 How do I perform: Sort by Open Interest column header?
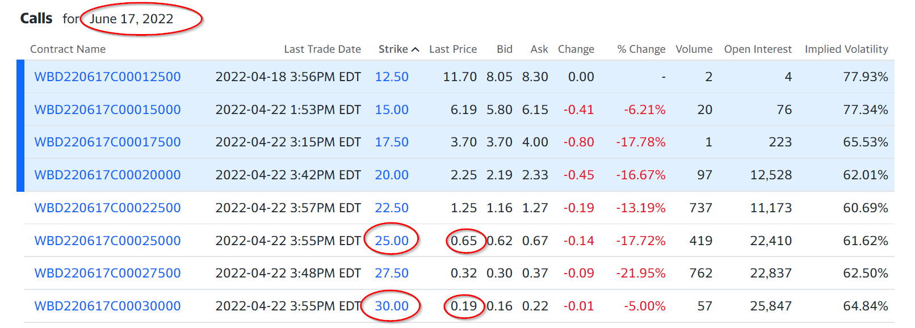(758, 49)
